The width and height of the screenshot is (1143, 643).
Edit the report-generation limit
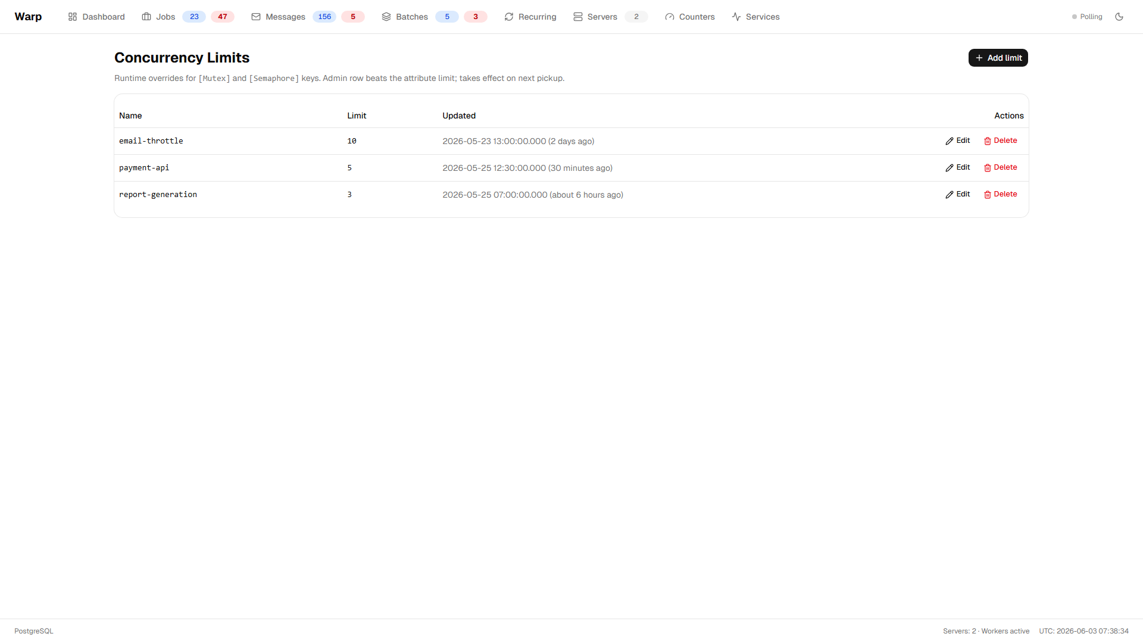(958, 195)
